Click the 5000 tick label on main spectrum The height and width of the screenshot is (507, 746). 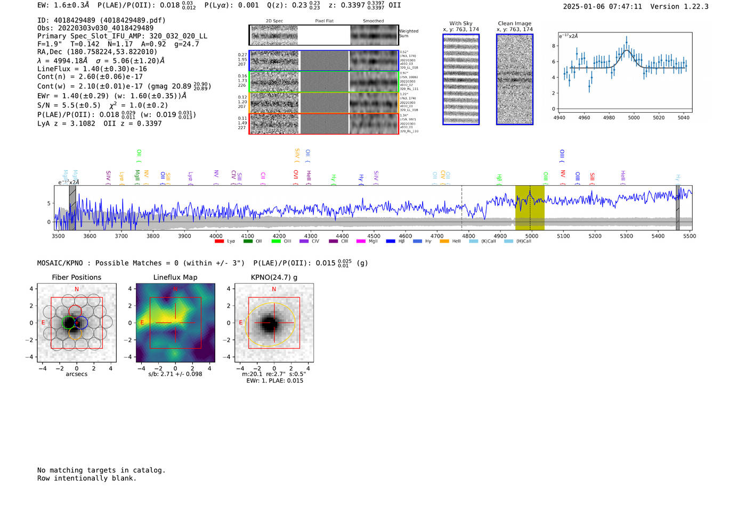(x=531, y=236)
